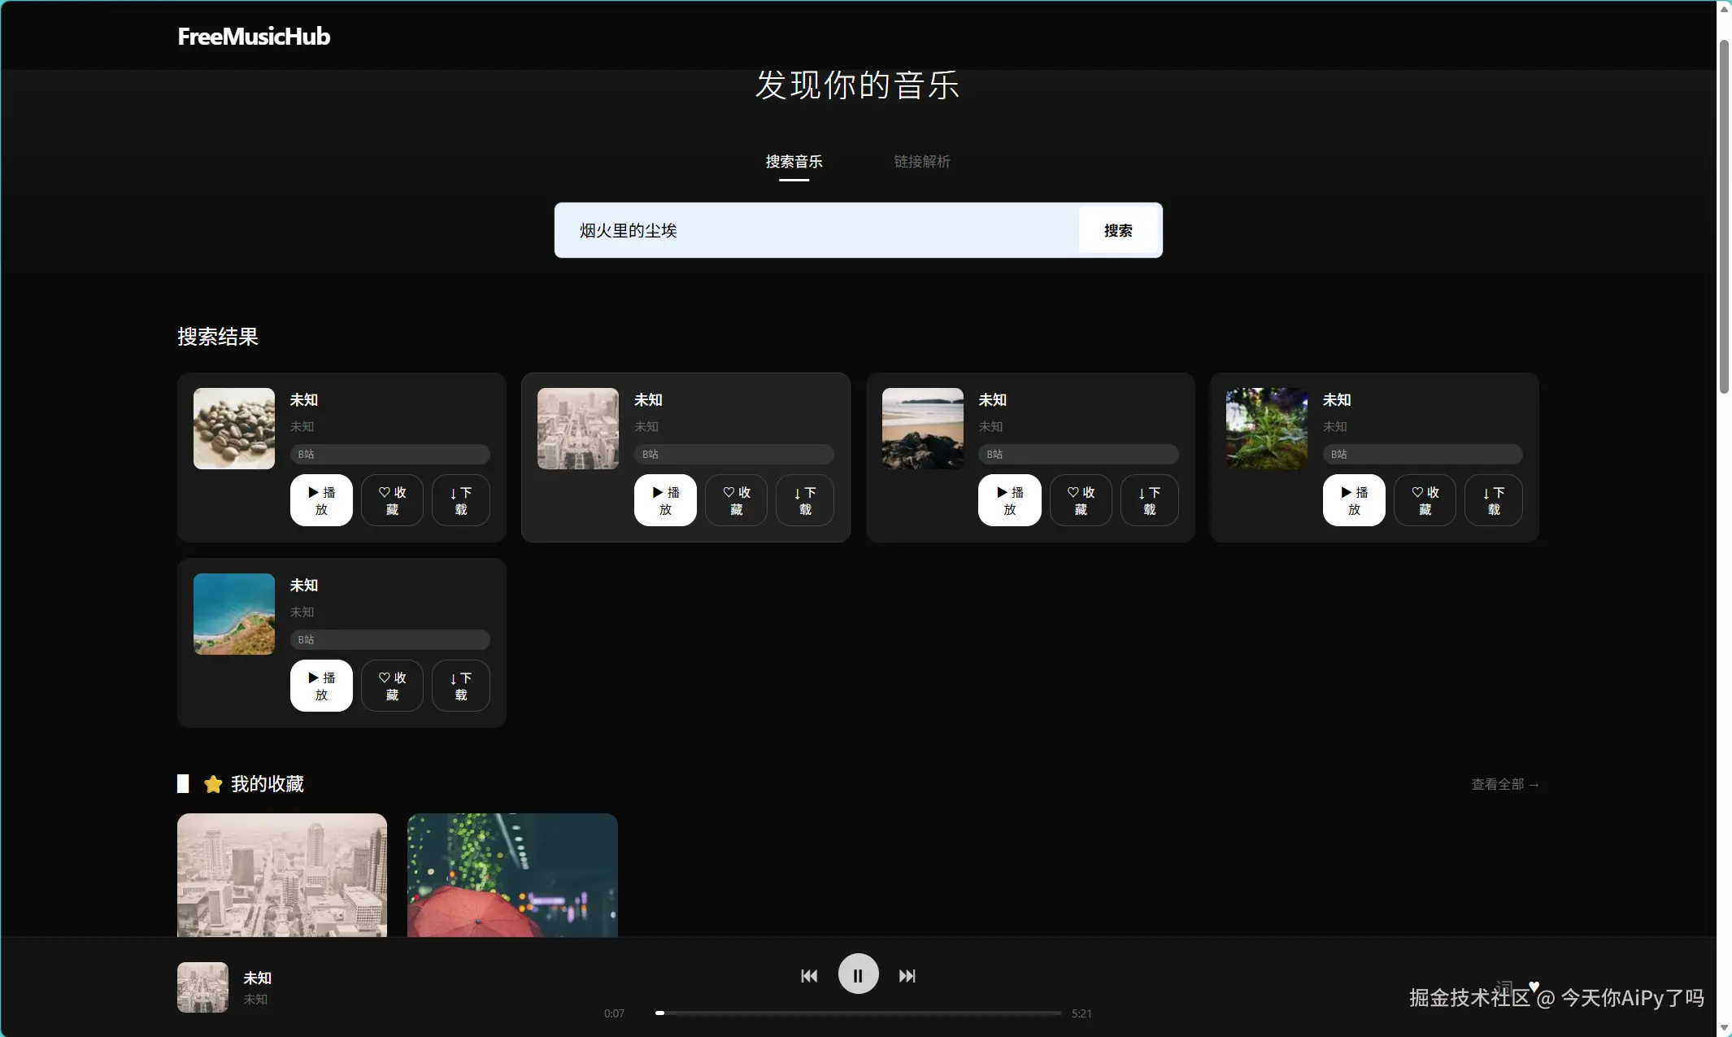Screen dimensions: 1732x1037
Task: Play the coffee beans song result
Action: click(x=321, y=500)
